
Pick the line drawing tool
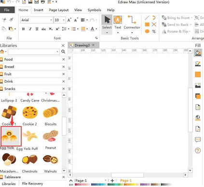pyautogui.click(x=147, y=18)
